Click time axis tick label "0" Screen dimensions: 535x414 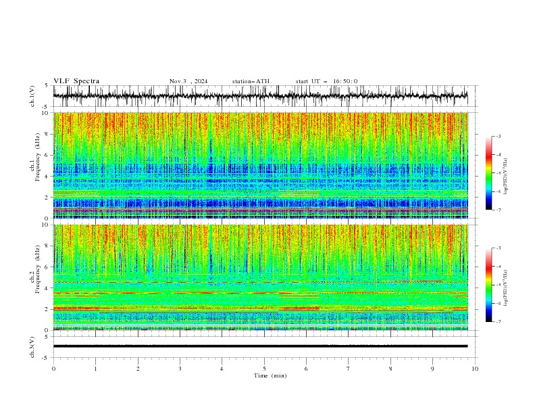point(53,369)
